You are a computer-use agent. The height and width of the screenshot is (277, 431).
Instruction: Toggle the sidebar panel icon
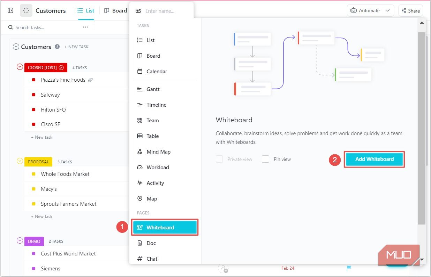[10, 10]
